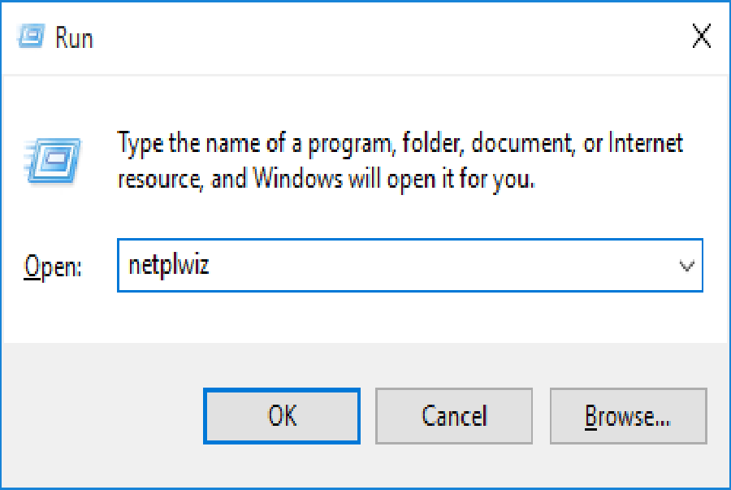Screen dimensions: 731x490
Task: Click the word Internet in the description
Action: [646, 143]
